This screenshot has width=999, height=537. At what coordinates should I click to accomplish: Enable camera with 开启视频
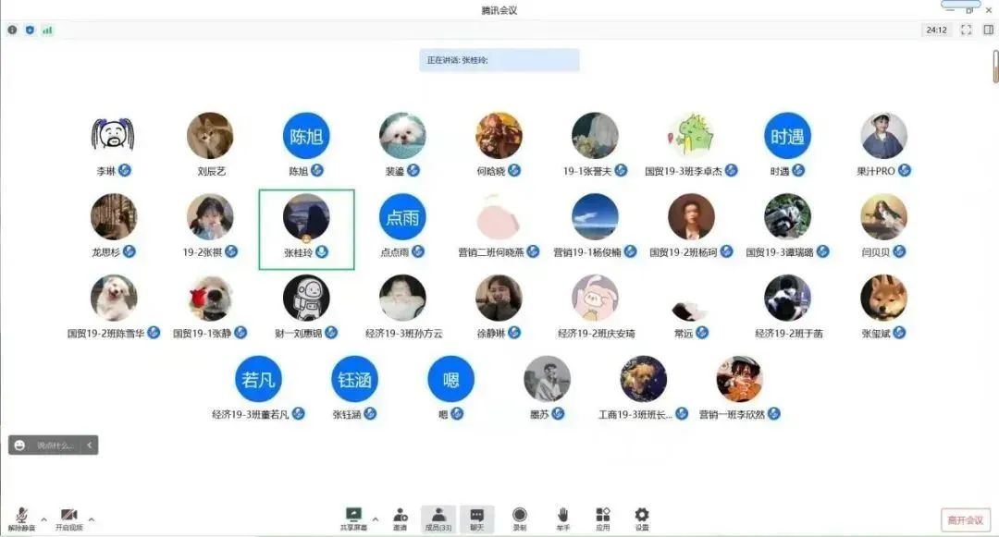click(x=68, y=515)
